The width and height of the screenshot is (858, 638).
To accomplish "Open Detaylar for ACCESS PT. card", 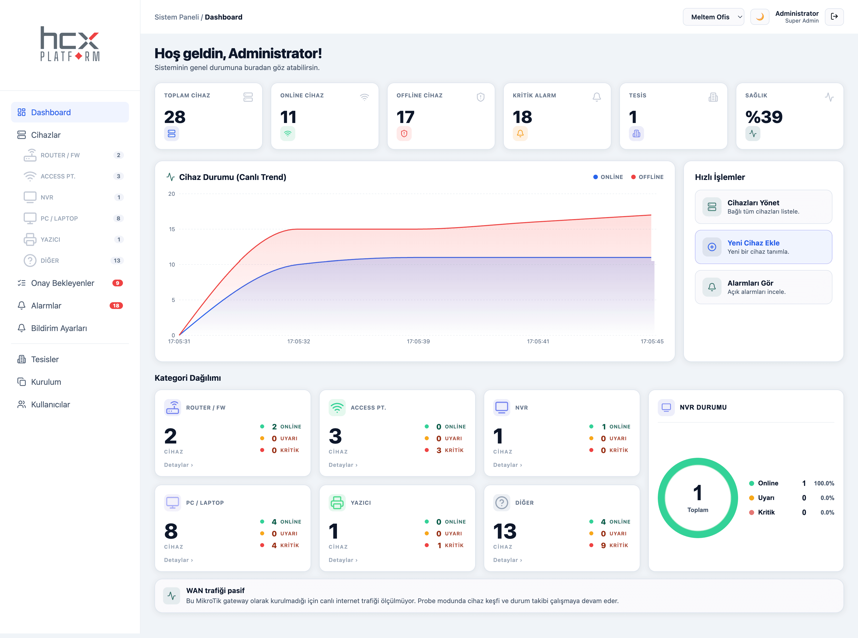I will tap(343, 465).
